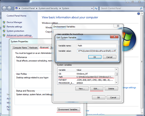Open recent pages dropdown beside nav arrows
The width and height of the screenshot is (145, 116).
pyautogui.click(x=13, y=8)
